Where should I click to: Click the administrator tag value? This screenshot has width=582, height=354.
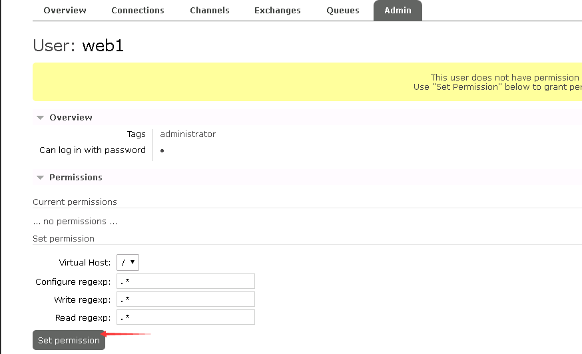[x=188, y=134]
